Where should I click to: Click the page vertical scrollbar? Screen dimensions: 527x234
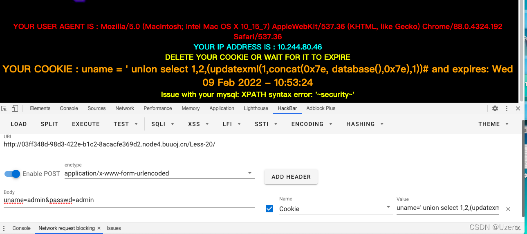click(x=521, y=51)
